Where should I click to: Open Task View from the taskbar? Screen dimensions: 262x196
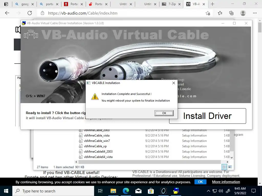(100, 191)
